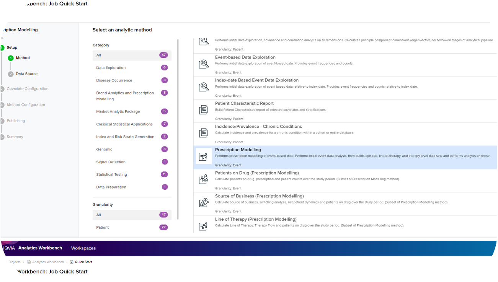Filter category by Disease Occurrence
498x282 pixels.
(x=132, y=80)
